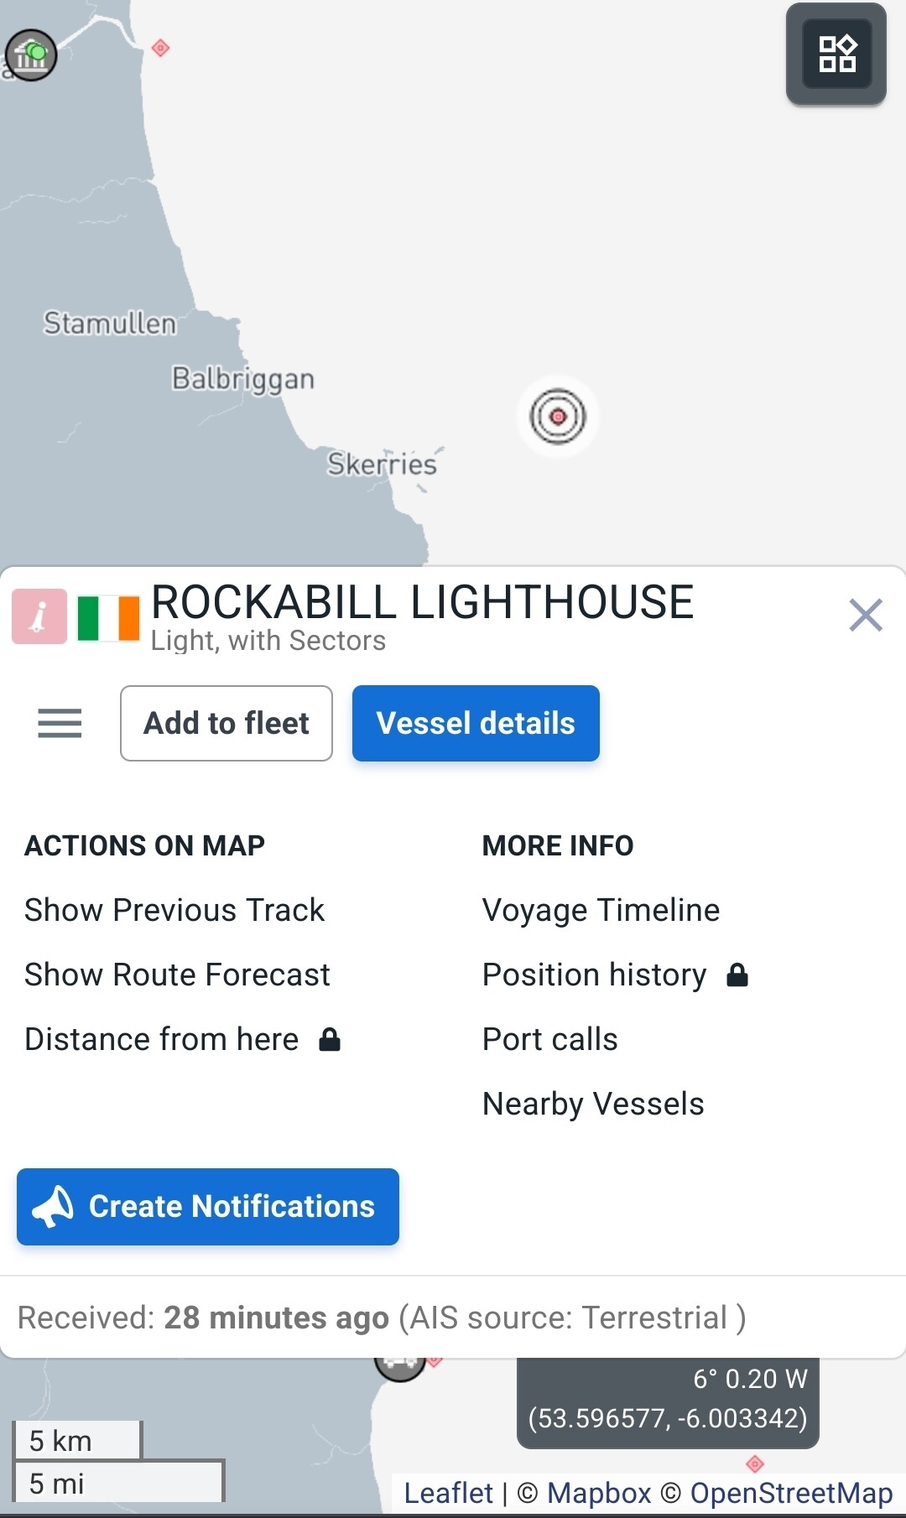Screen dimensions: 906x1518
Task: Click the pink info icon beside flag
Action: 39,616
